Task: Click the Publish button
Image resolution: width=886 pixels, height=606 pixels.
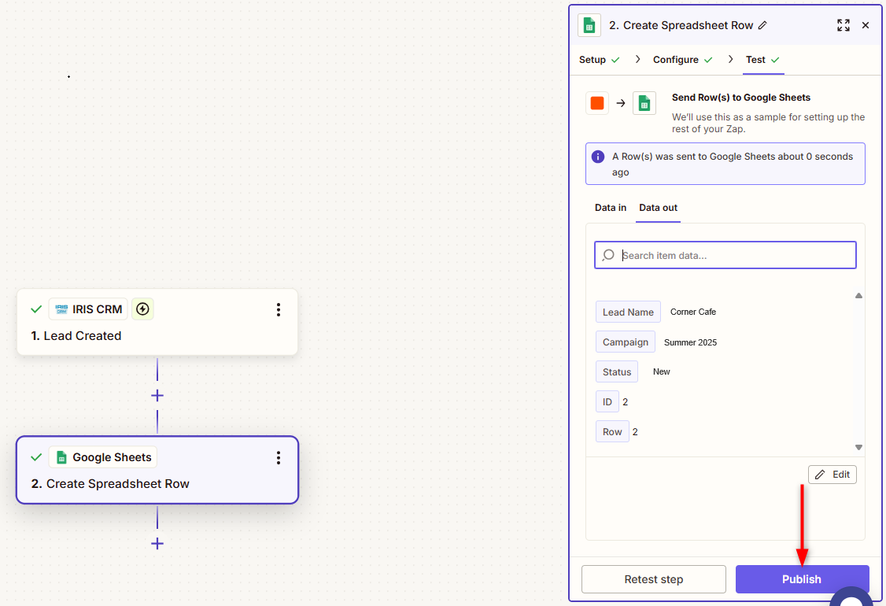Action: (x=802, y=579)
